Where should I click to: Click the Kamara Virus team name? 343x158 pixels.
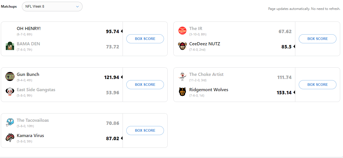pyautogui.click(x=30, y=136)
